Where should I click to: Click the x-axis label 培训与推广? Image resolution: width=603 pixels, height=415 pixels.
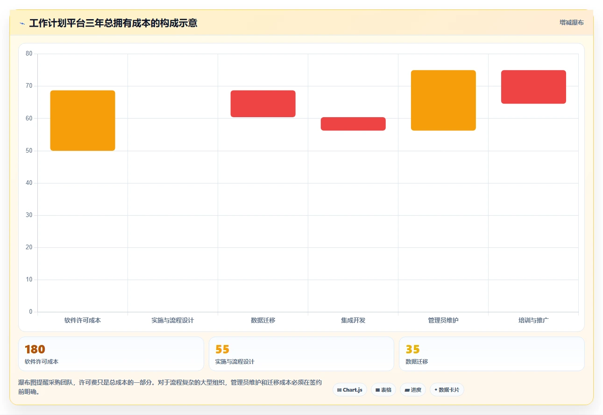533,320
